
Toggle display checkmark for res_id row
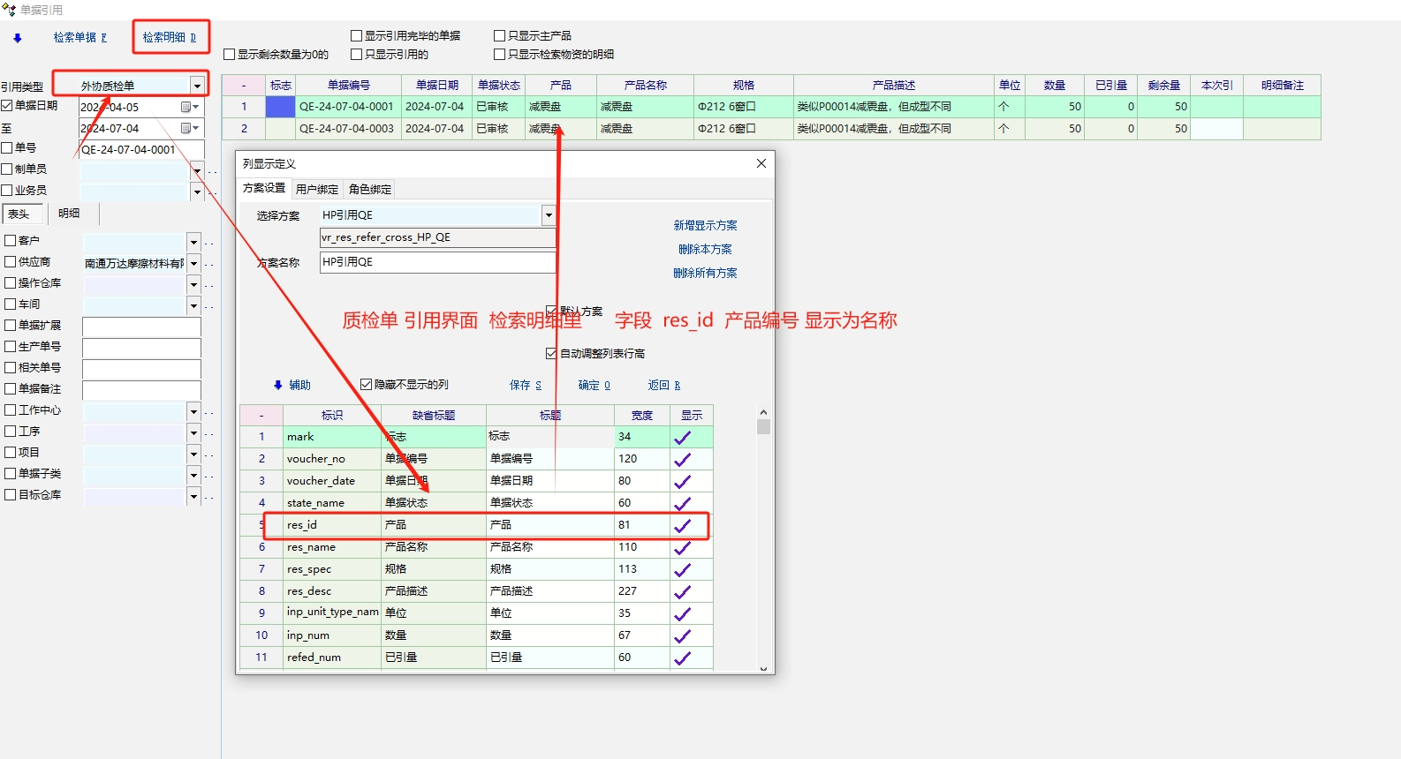click(x=682, y=525)
